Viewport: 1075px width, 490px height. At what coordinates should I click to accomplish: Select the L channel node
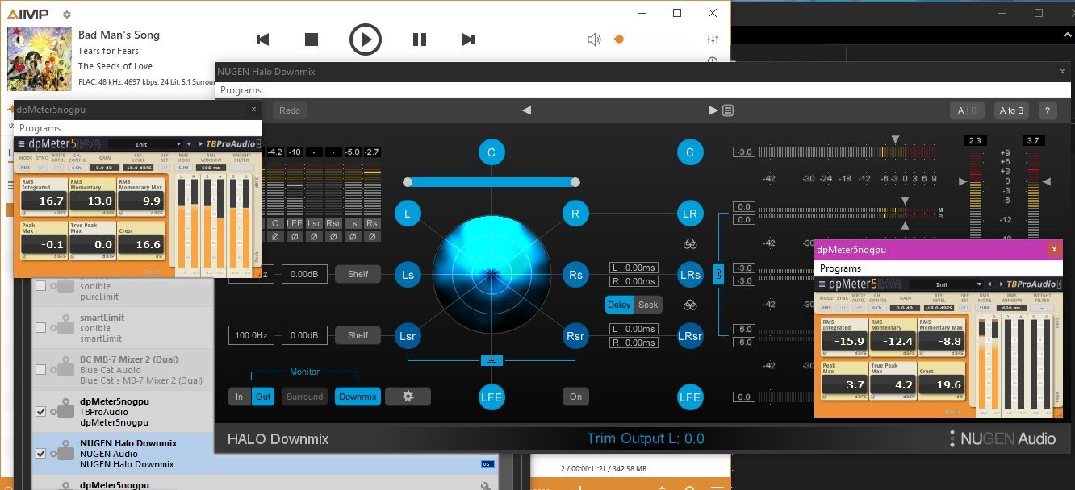[408, 214]
